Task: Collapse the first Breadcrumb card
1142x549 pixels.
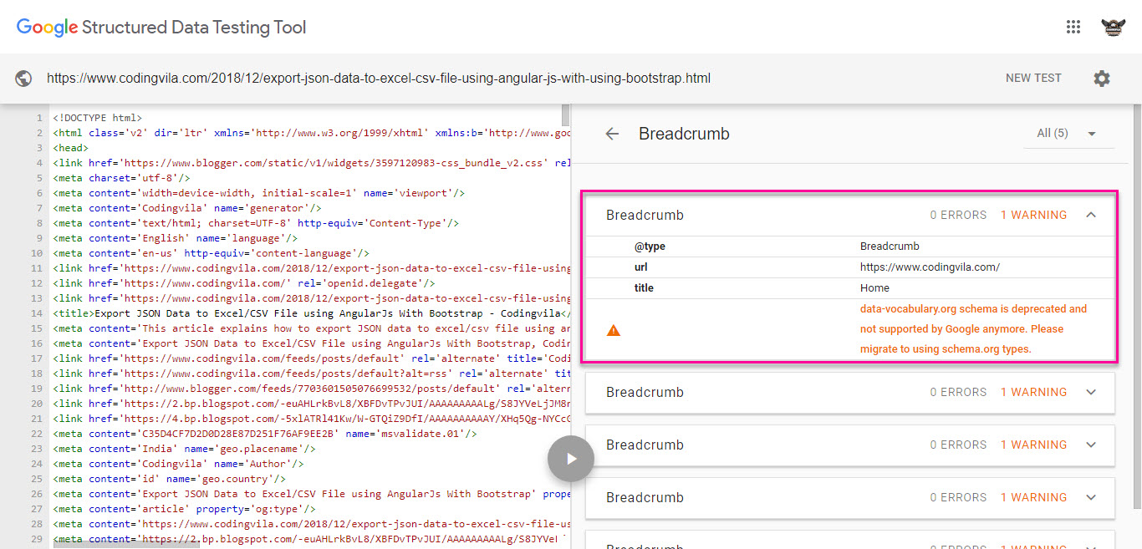Action: coord(1090,215)
